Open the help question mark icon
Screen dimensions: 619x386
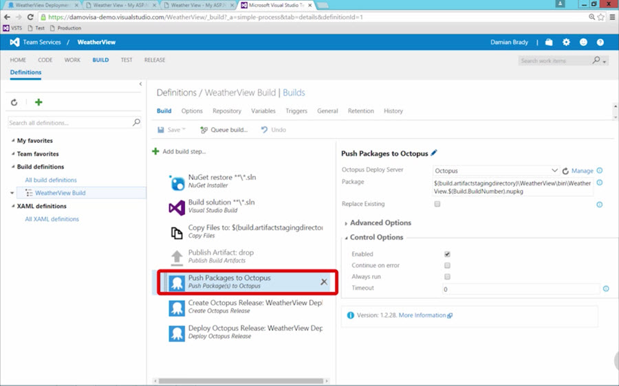[x=600, y=42]
